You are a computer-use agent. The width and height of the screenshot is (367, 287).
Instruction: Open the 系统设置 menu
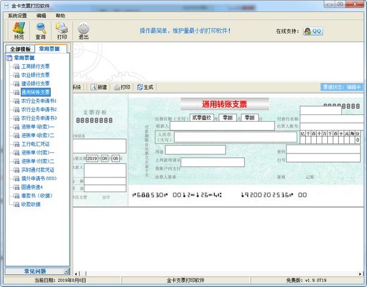pos(17,15)
